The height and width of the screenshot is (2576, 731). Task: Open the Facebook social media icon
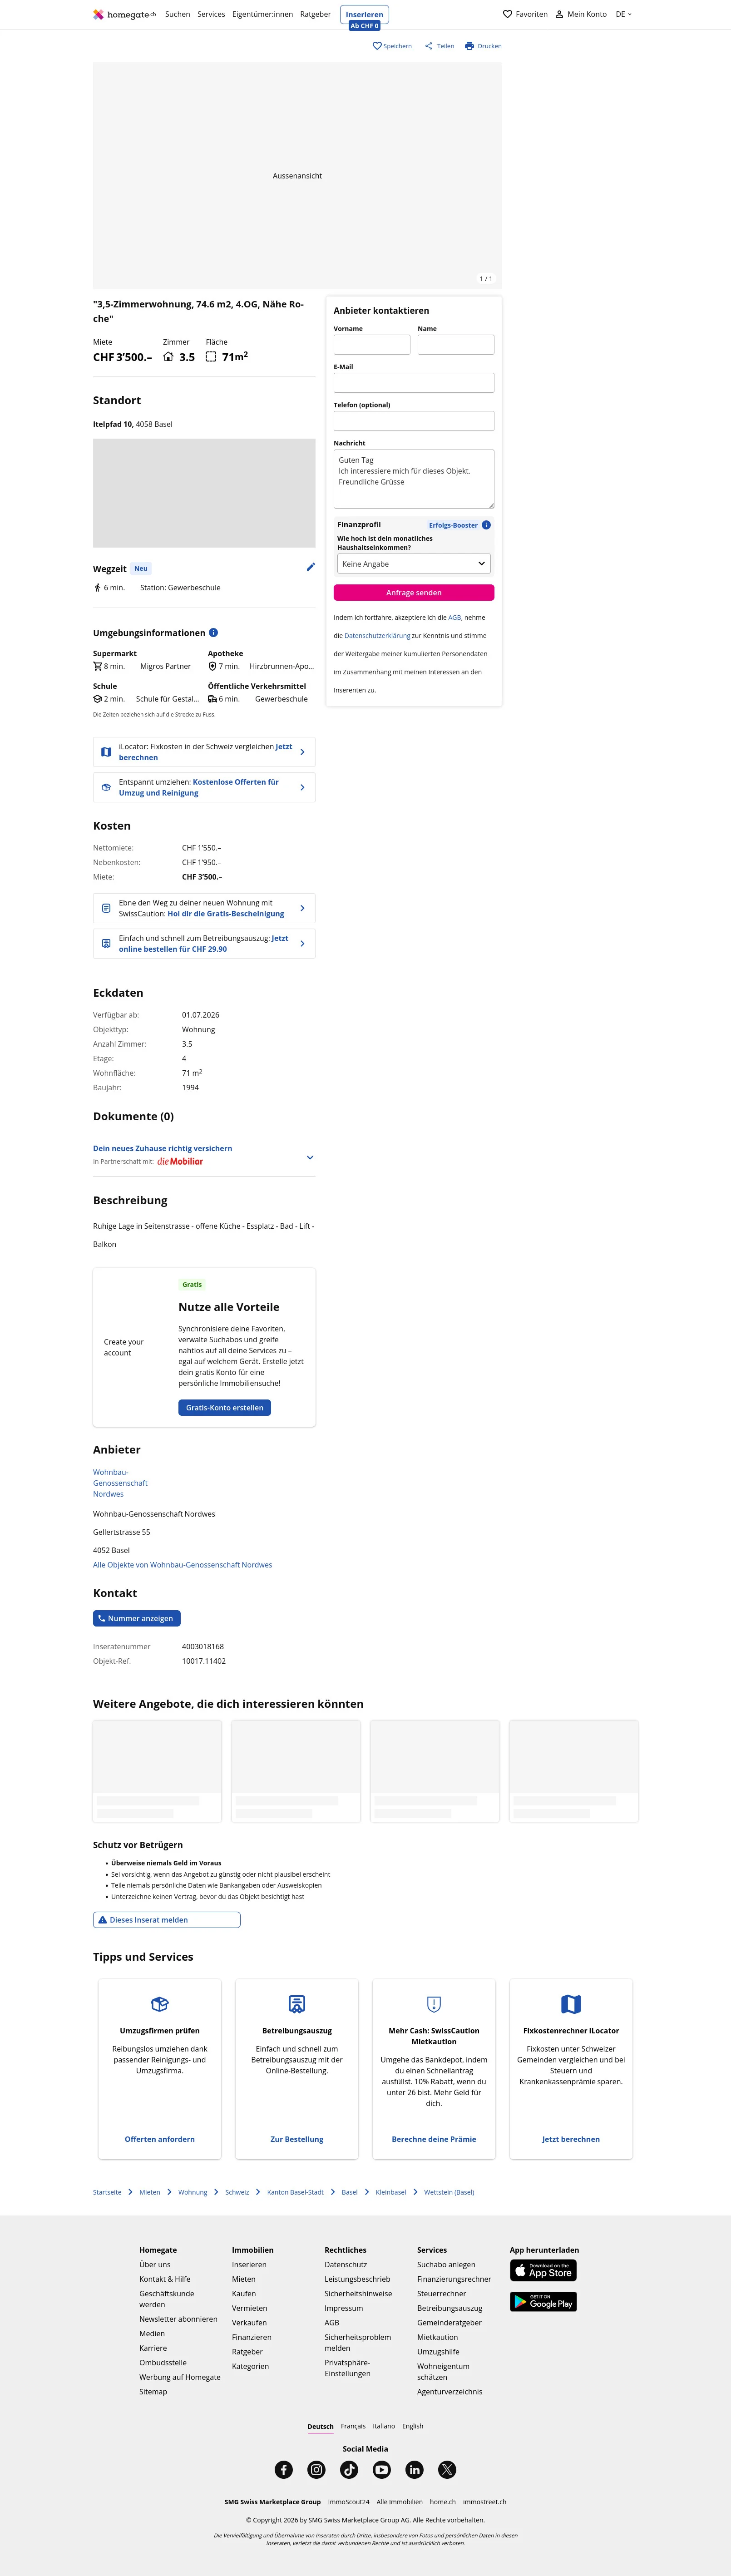coord(284,2469)
